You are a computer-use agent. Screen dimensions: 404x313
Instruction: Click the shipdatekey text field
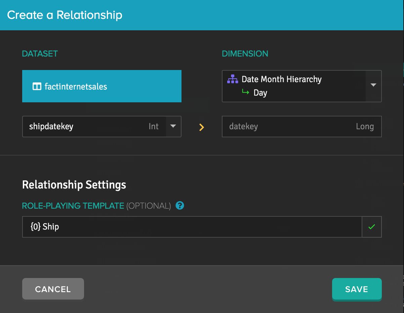(x=94, y=127)
